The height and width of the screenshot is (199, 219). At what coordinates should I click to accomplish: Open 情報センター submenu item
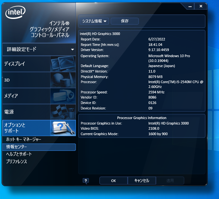click(x=39, y=147)
